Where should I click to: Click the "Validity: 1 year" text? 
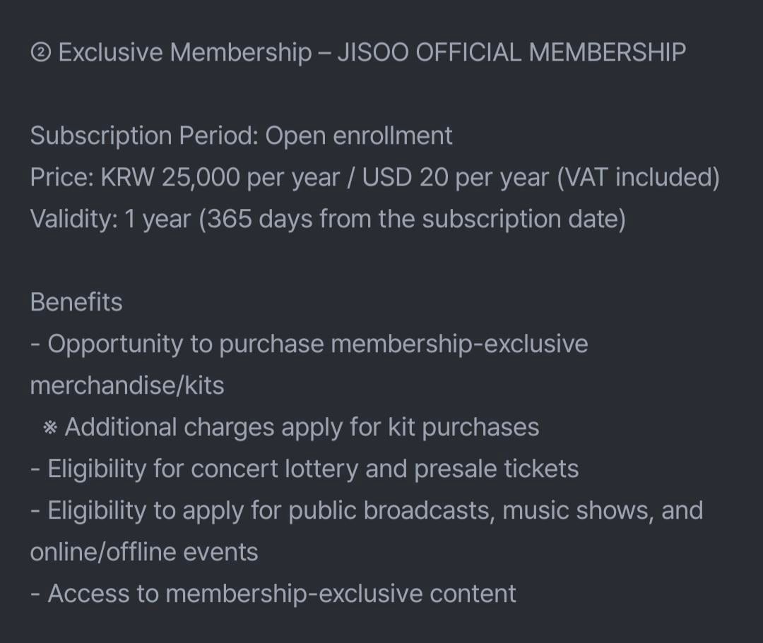click(x=110, y=219)
